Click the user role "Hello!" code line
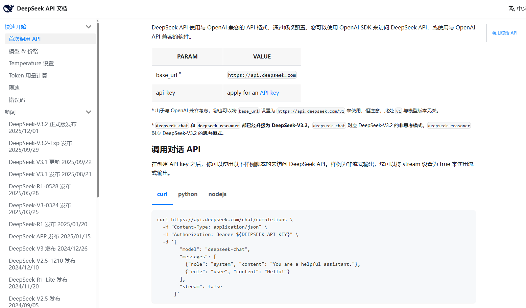 click(238, 271)
